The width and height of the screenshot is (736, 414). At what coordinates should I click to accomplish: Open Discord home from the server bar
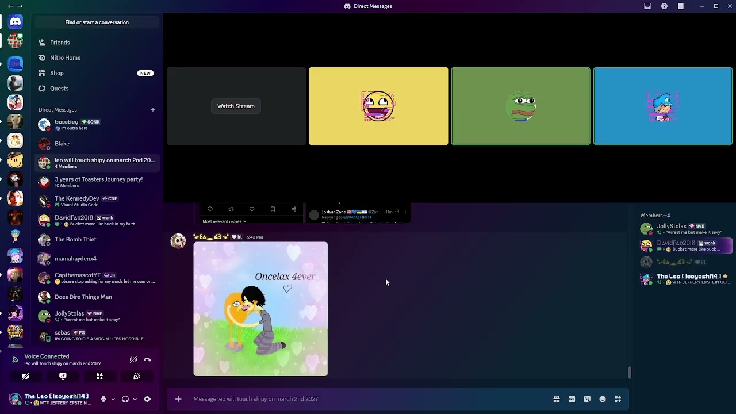coord(16,22)
